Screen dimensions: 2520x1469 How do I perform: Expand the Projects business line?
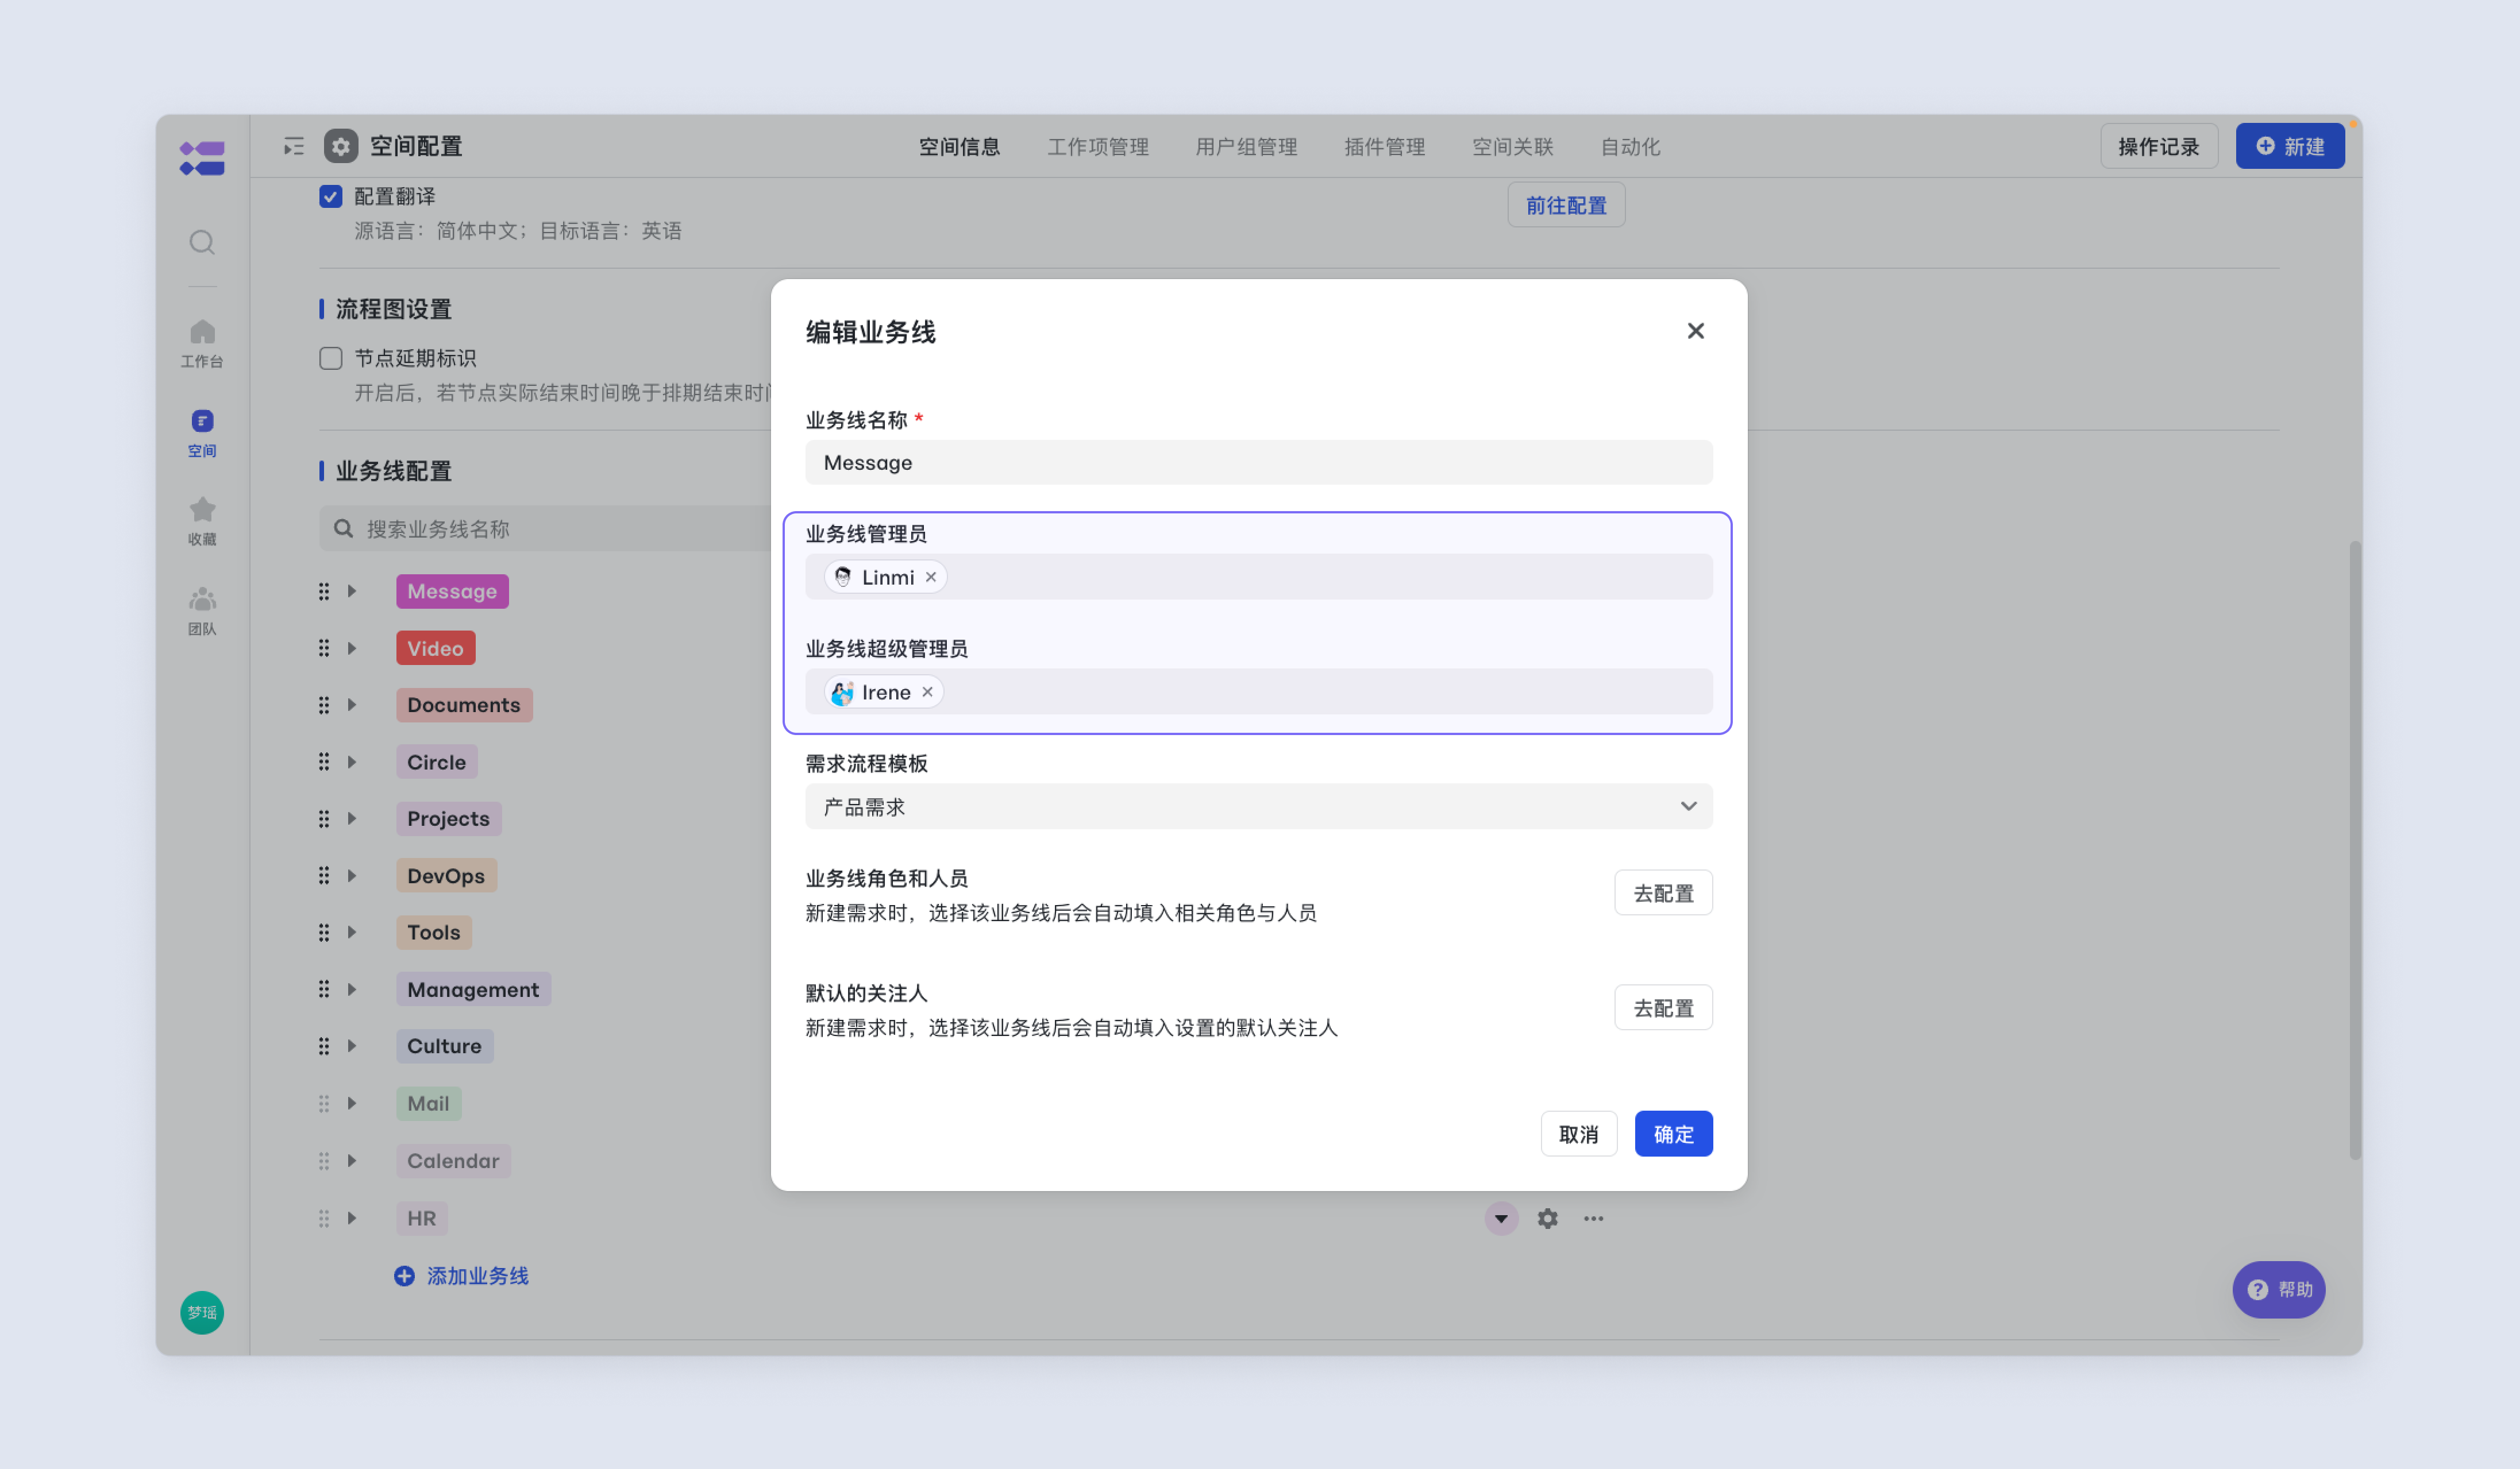352,818
